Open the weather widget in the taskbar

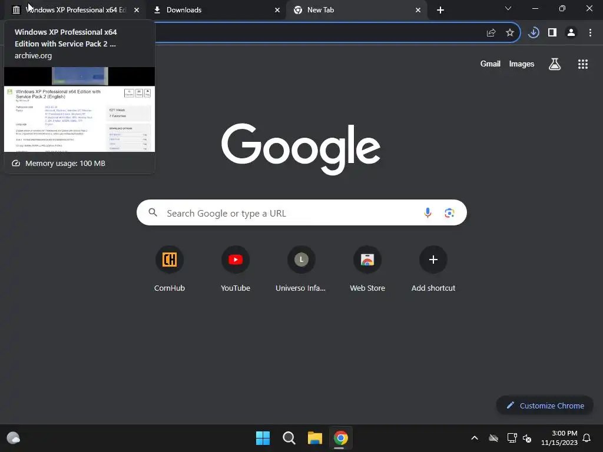(14, 438)
